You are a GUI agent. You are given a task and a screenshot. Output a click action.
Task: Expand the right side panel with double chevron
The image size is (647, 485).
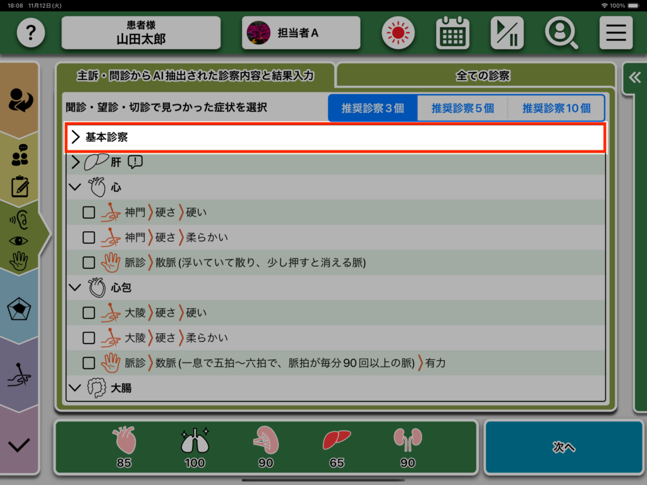tap(634, 78)
